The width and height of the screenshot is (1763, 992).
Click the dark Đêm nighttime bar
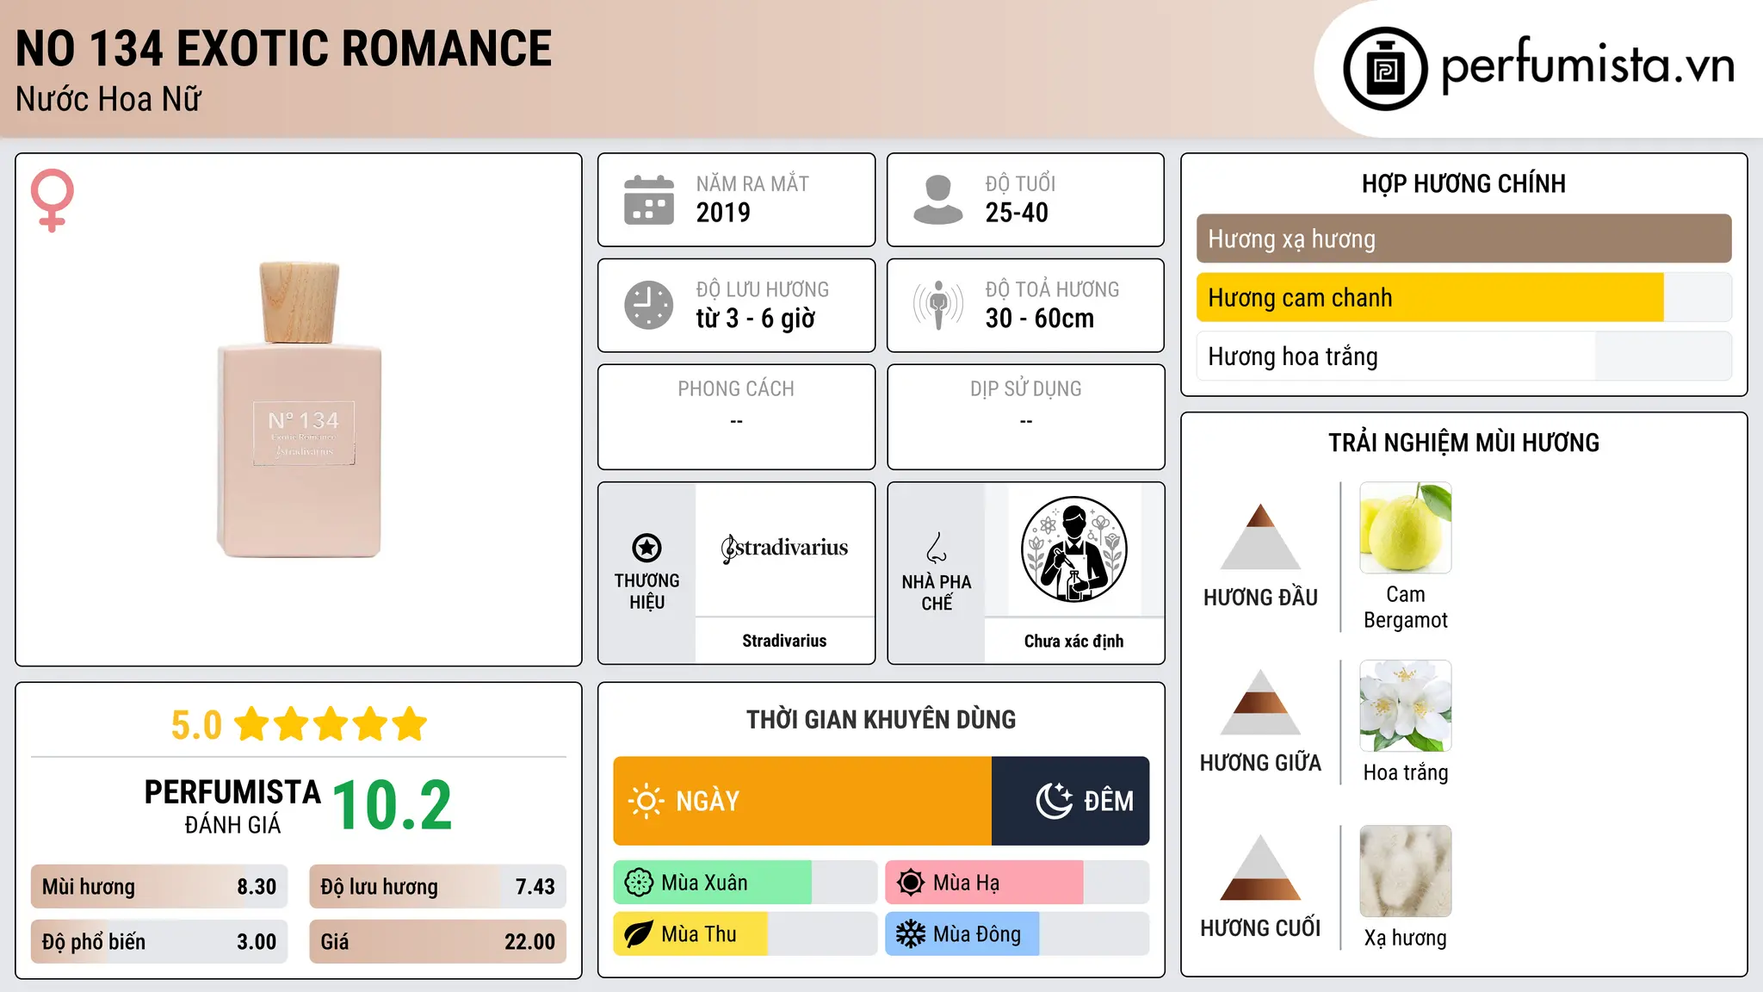[x=1071, y=801]
